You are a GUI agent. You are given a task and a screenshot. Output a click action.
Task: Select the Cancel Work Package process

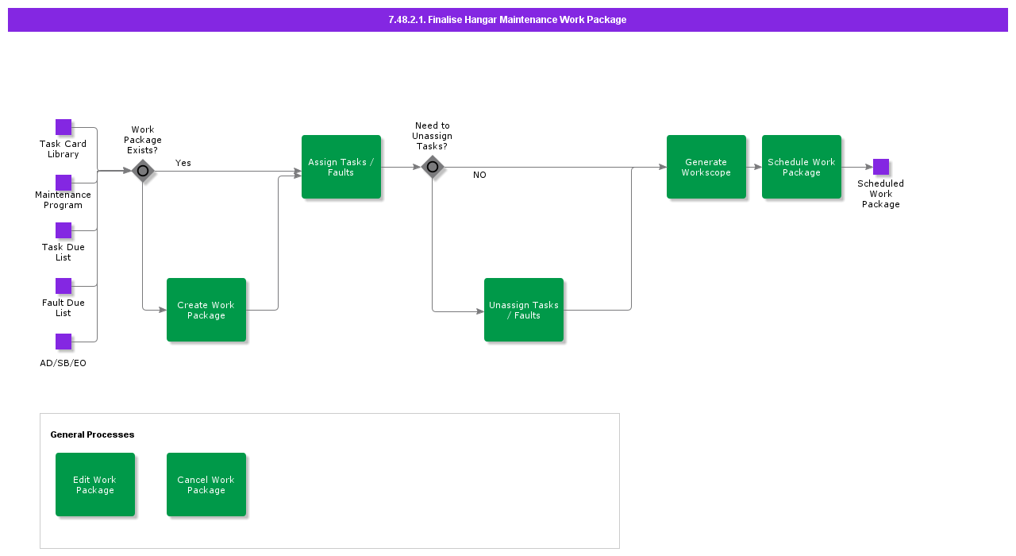[x=206, y=485]
